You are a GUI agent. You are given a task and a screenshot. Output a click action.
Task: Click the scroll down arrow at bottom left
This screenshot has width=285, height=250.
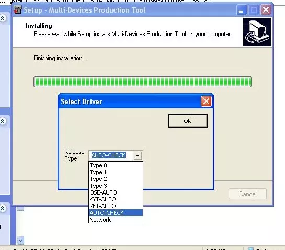[20, 241]
